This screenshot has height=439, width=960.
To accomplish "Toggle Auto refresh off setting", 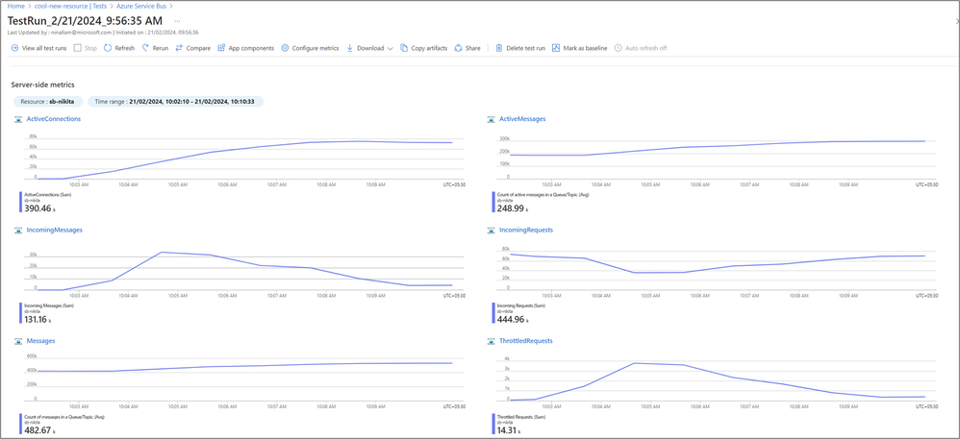I will [641, 48].
